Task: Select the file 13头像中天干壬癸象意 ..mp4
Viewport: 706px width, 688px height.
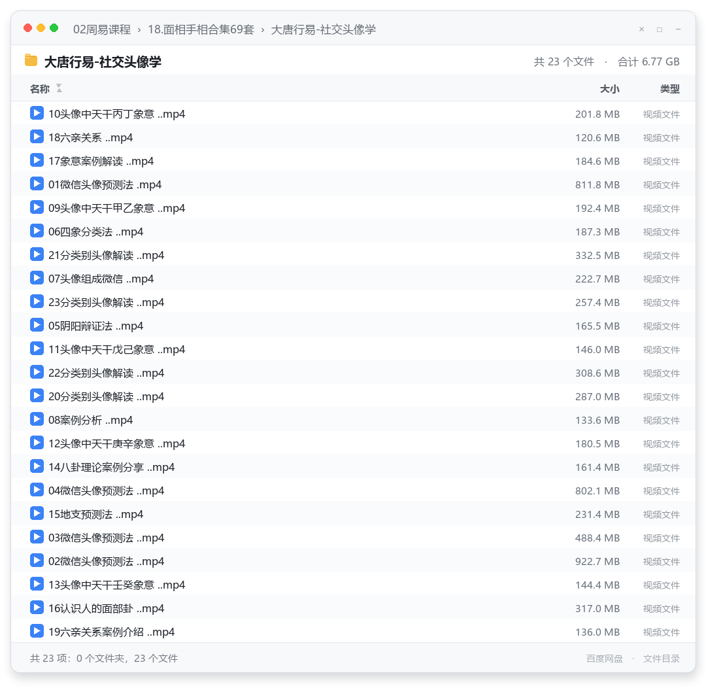Action: (x=353, y=585)
